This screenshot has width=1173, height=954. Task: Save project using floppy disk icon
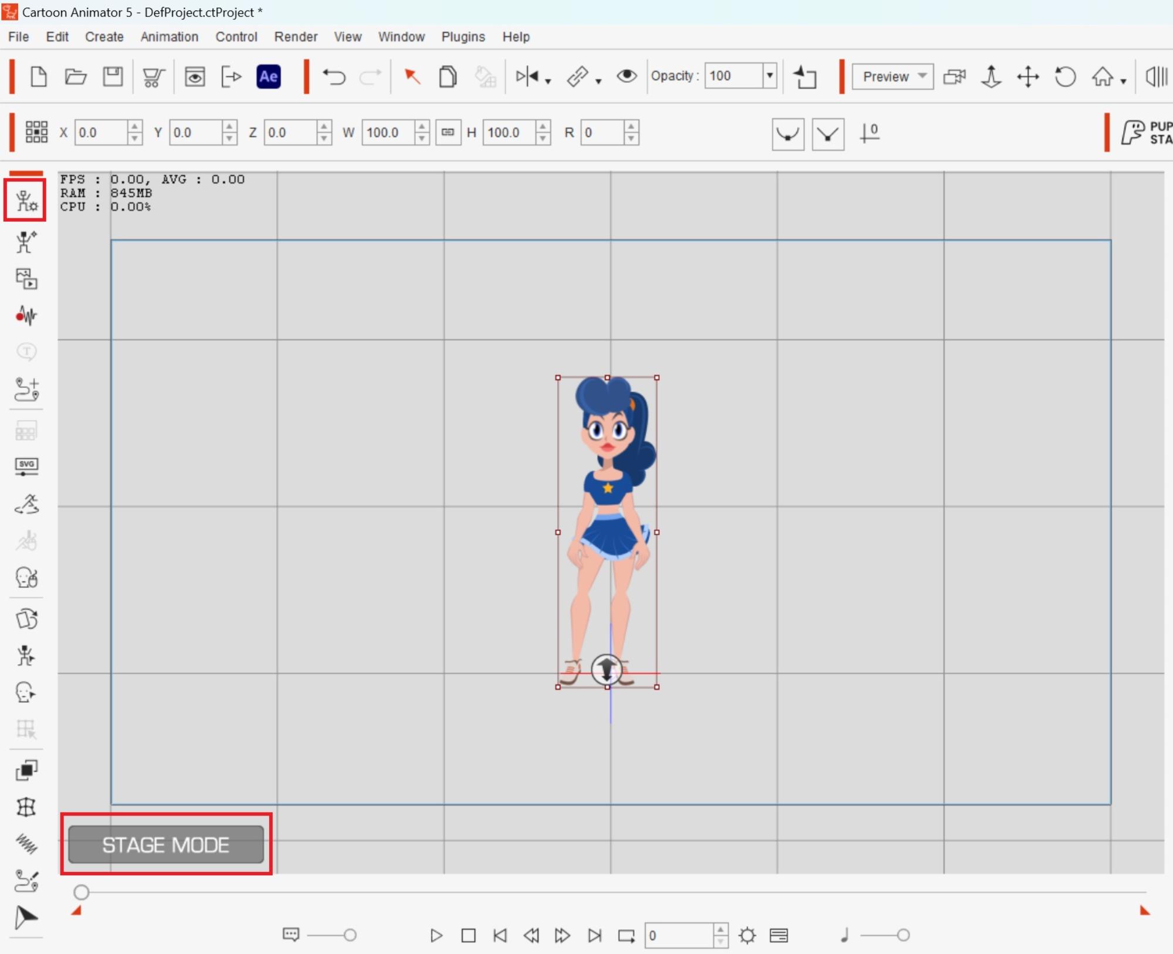(113, 76)
